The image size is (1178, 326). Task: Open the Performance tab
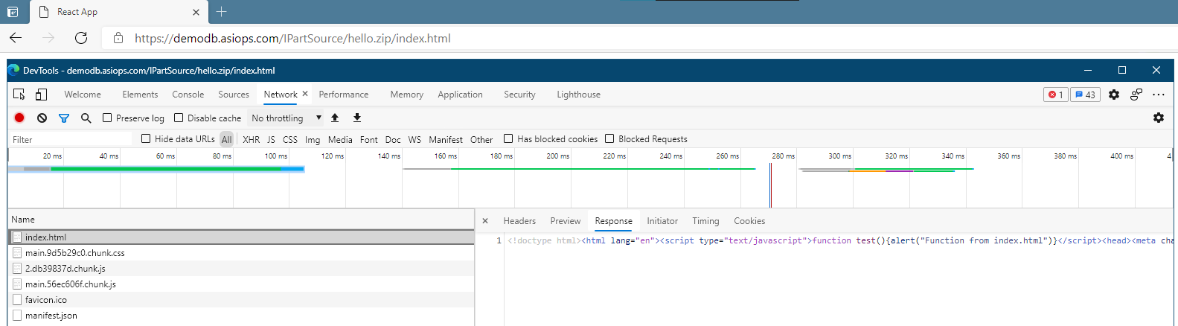(344, 95)
